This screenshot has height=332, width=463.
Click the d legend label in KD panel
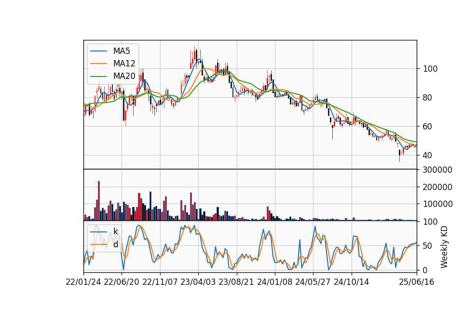115,244
